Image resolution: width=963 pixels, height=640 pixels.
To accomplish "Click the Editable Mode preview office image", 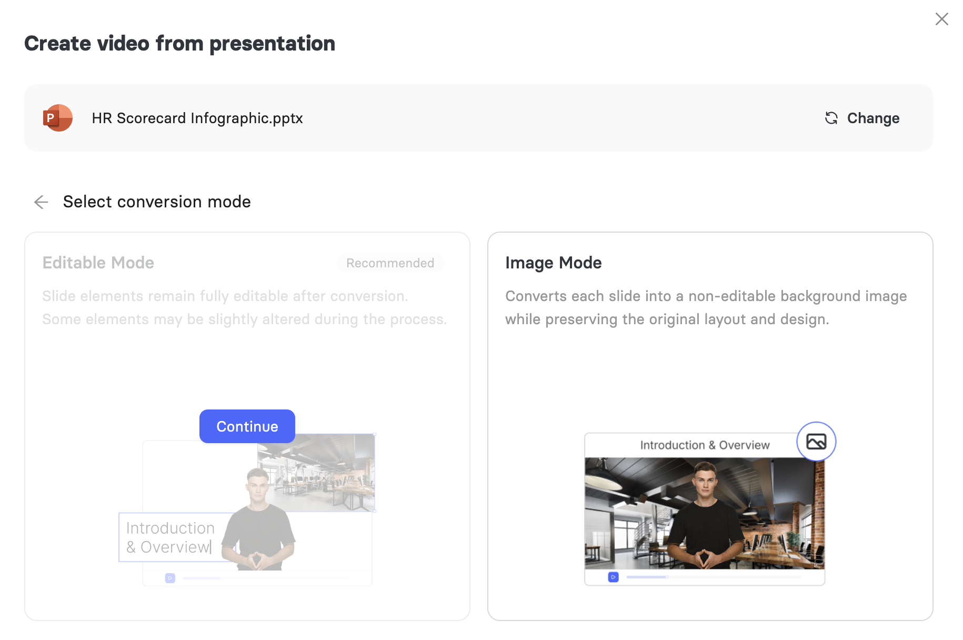I will click(x=316, y=473).
